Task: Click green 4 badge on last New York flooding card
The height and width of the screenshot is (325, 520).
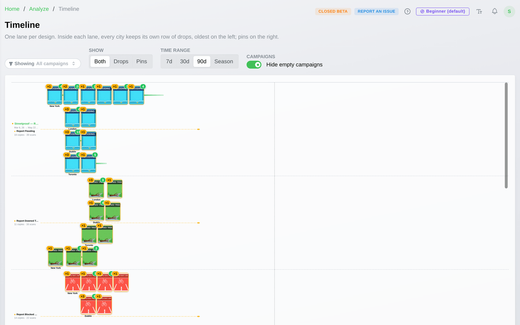Action: point(143,86)
